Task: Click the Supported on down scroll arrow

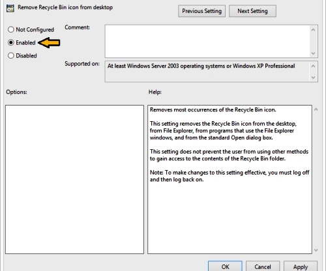Action: click(313, 78)
